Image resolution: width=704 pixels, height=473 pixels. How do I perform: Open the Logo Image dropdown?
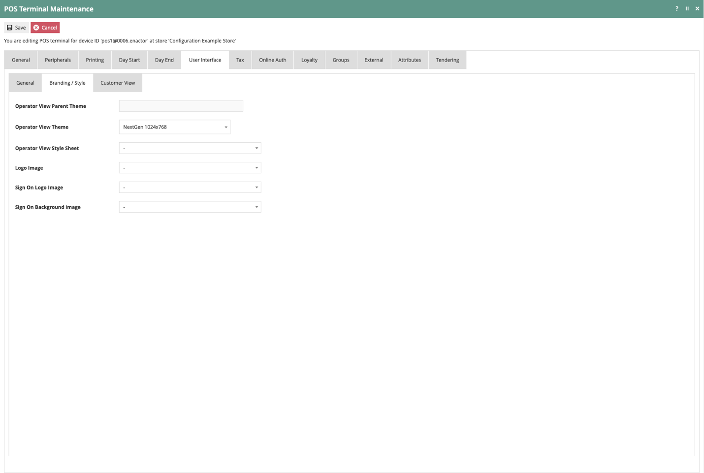point(190,168)
